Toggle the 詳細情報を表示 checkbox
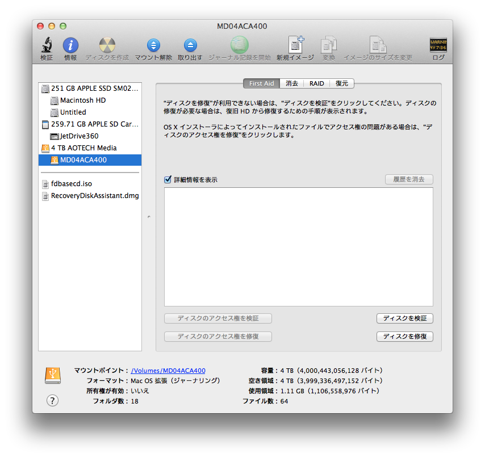The height and width of the screenshot is (458, 485). click(x=168, y=179)
